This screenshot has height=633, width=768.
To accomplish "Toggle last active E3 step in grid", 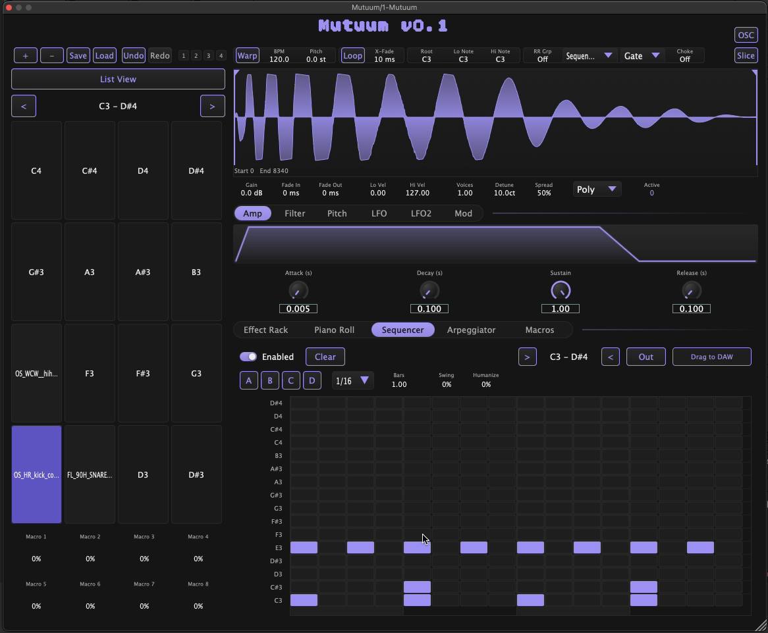I will (700, 547).
